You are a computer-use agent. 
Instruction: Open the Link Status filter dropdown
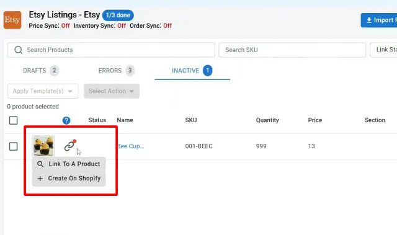pos(383,50)
